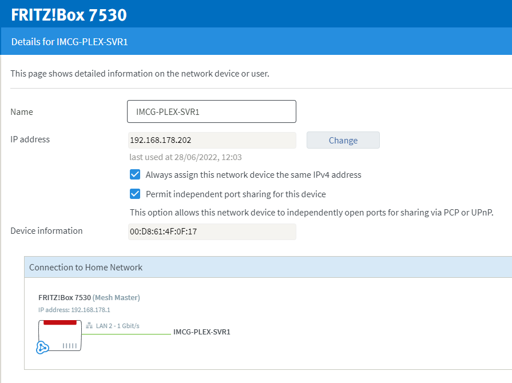Click the Mesh symbol badge on router
Screen dimensions: 512x383
click(42, 348)
